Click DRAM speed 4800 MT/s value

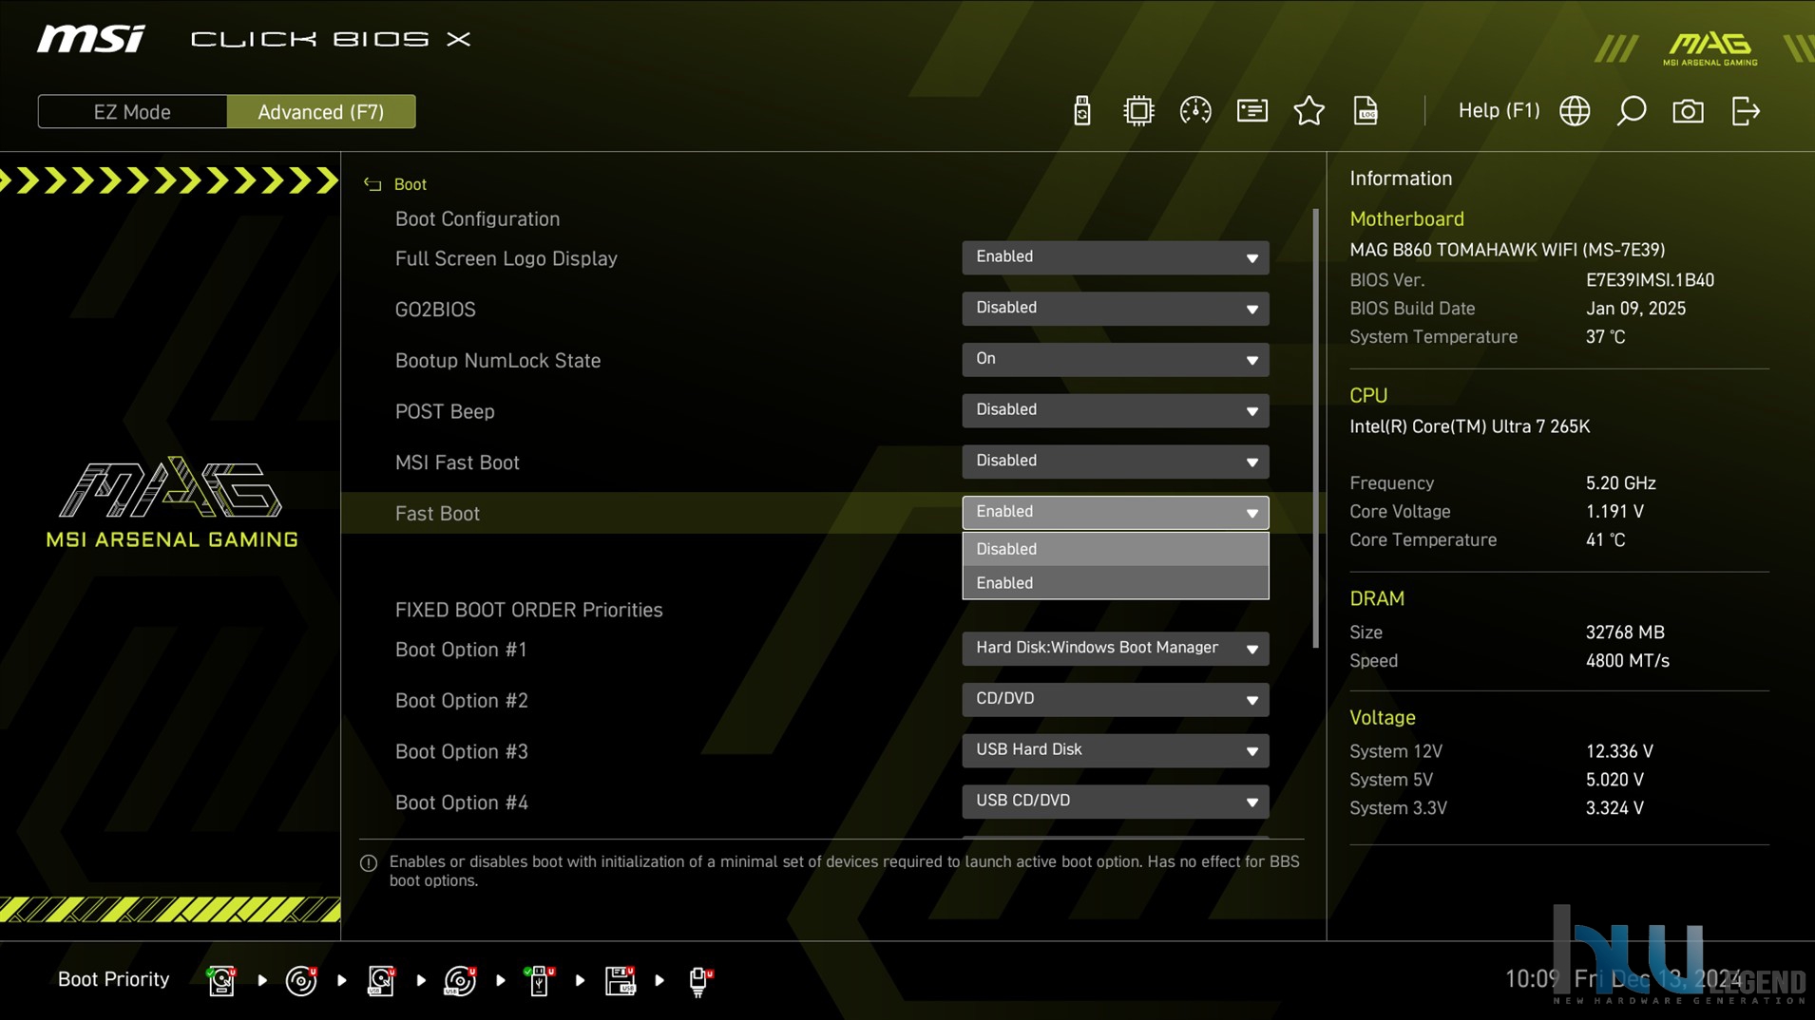point(1627,661)
